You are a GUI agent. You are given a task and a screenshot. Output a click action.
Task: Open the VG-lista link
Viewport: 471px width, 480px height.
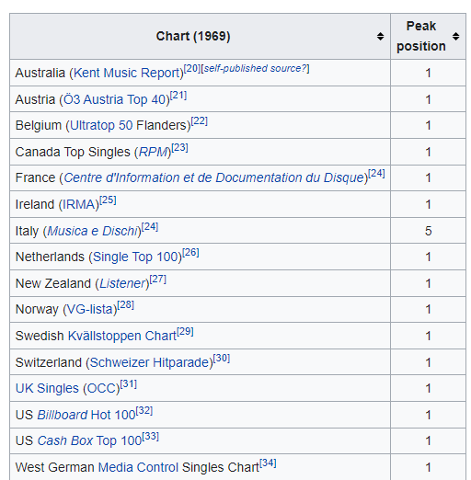pos(89,309)
